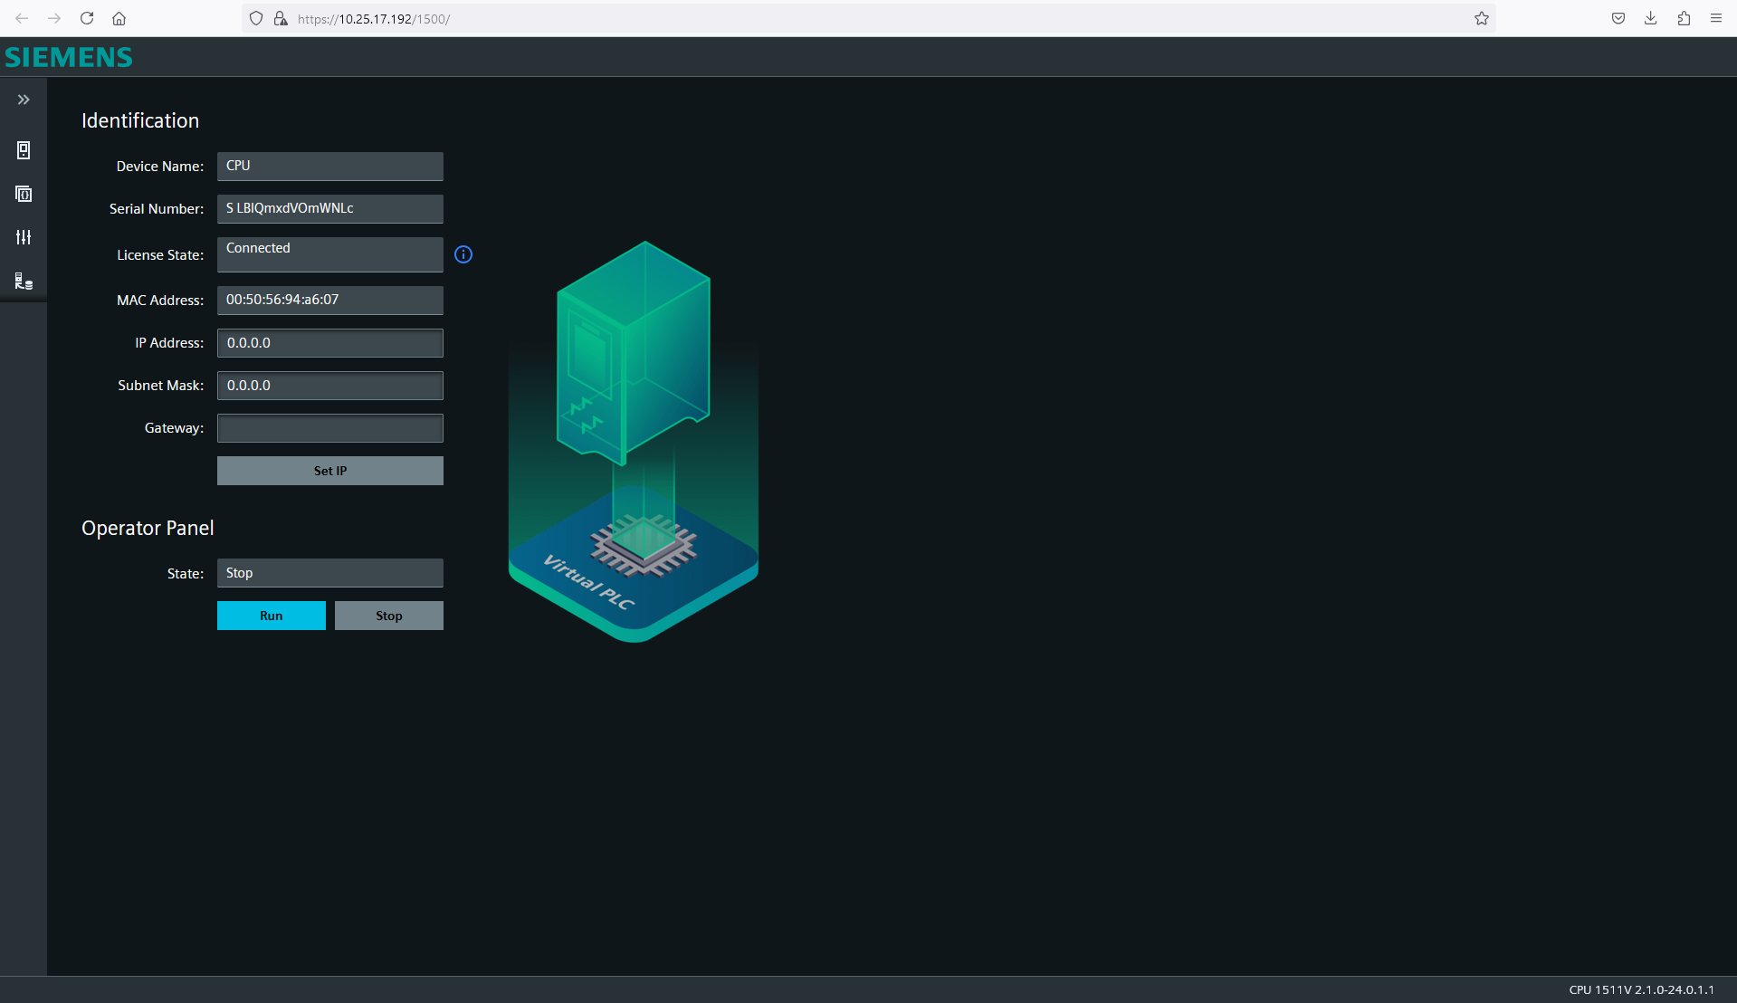This screenshot has width=1737, height=1003.
Task: Click the Run button
Action: [x=272, y=616]
